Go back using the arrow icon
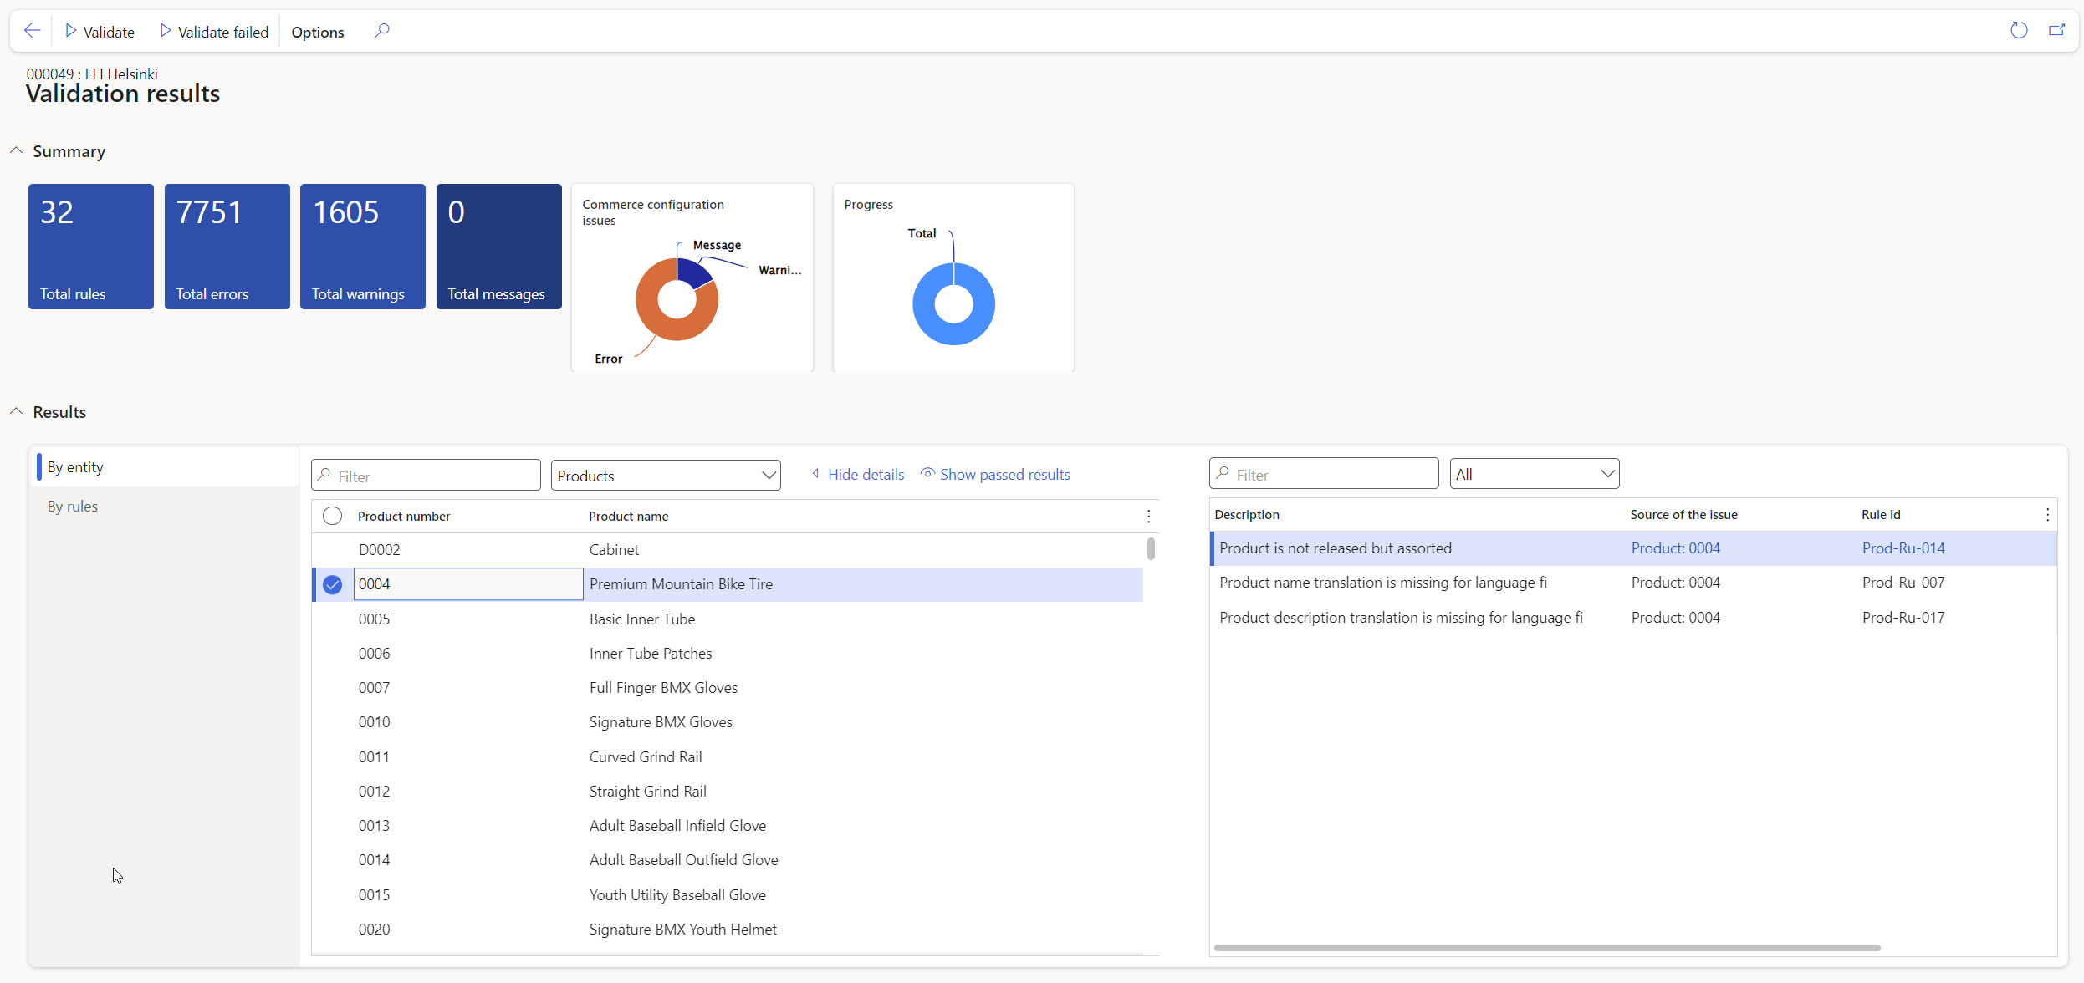The width and height of the screenshot is (2084, 983). 32,31
